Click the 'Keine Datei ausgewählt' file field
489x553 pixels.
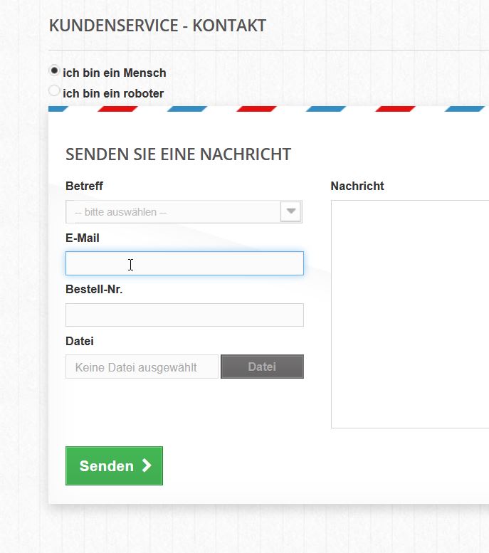coord(142,367)
